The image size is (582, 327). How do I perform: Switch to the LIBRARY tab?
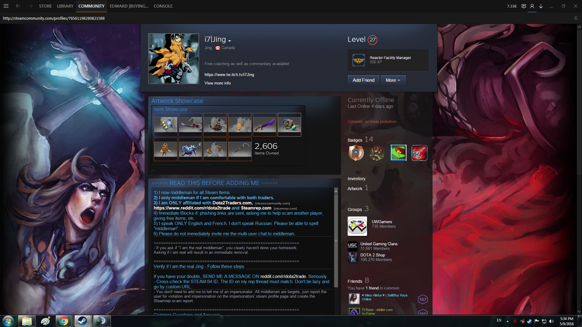(65, 6)
